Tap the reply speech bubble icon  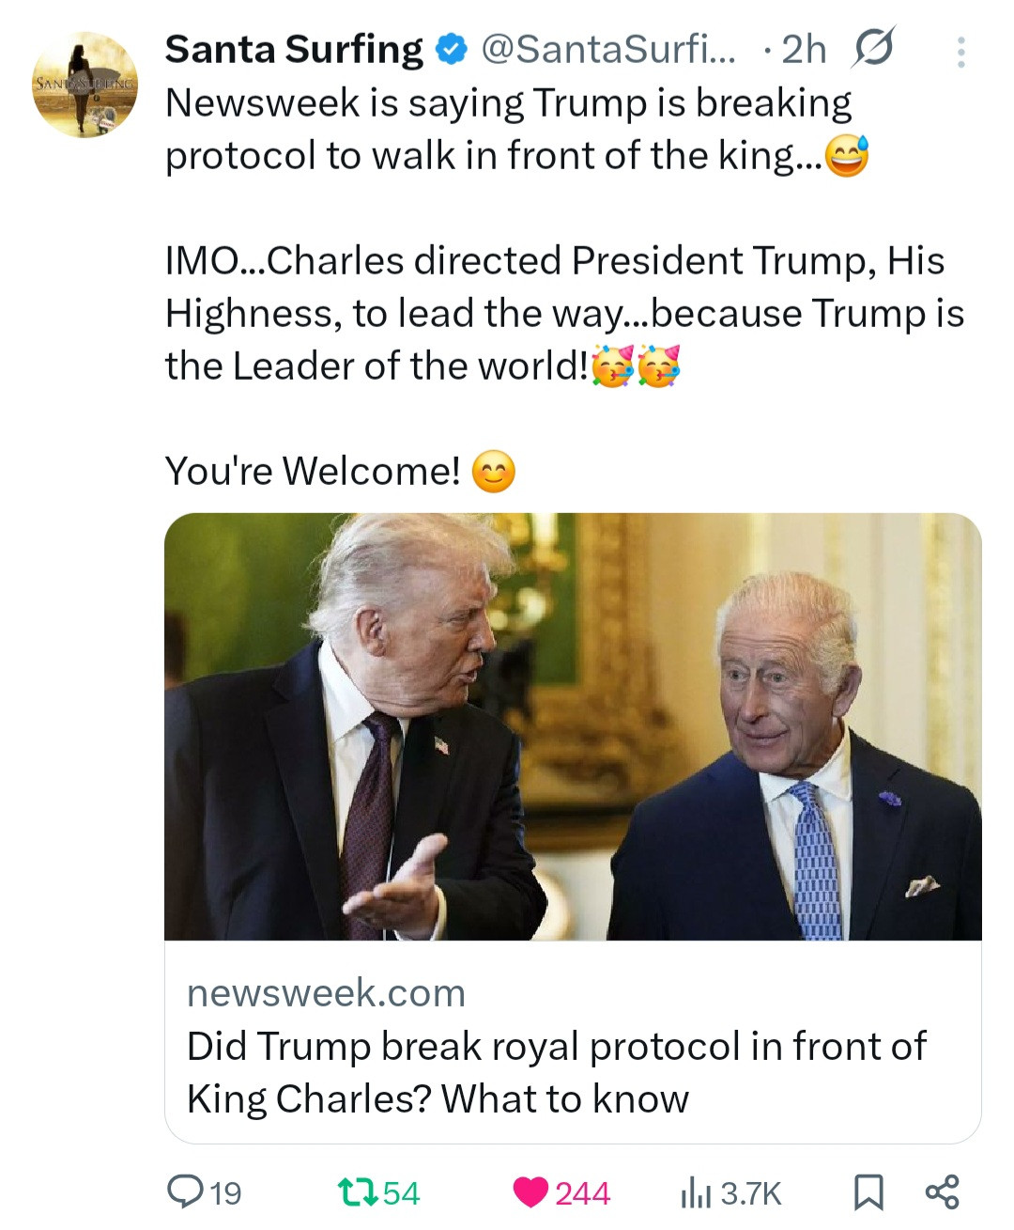184,1191
